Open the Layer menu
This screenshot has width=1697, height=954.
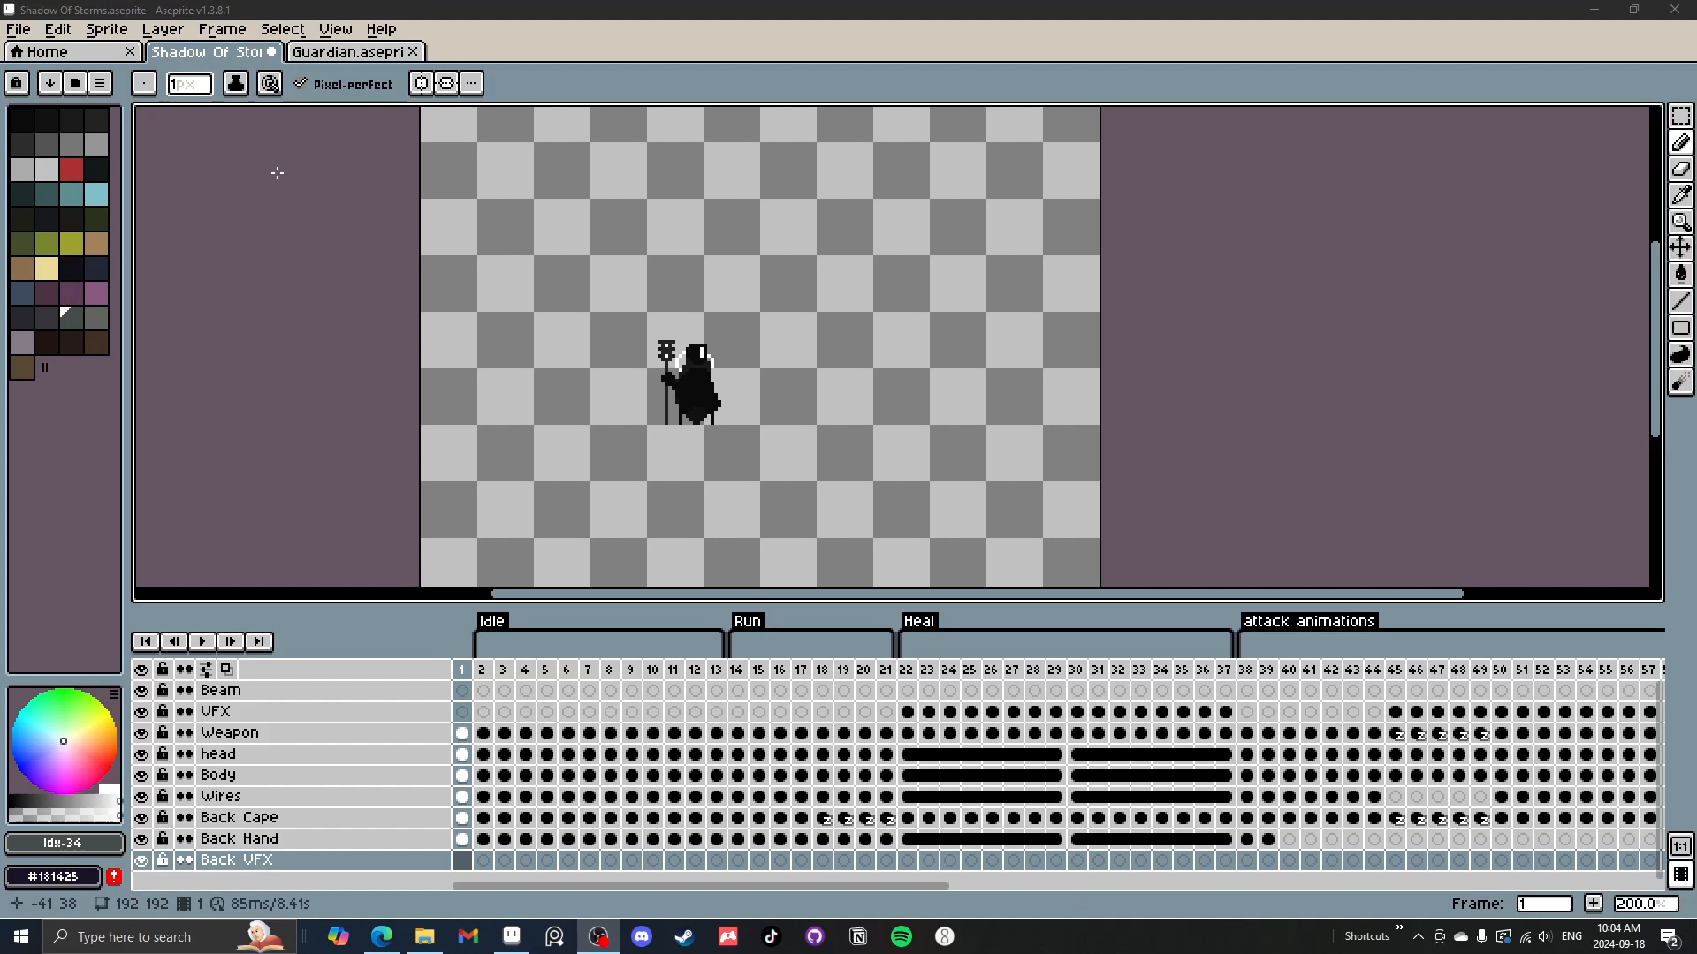click(x=163, y=29)
